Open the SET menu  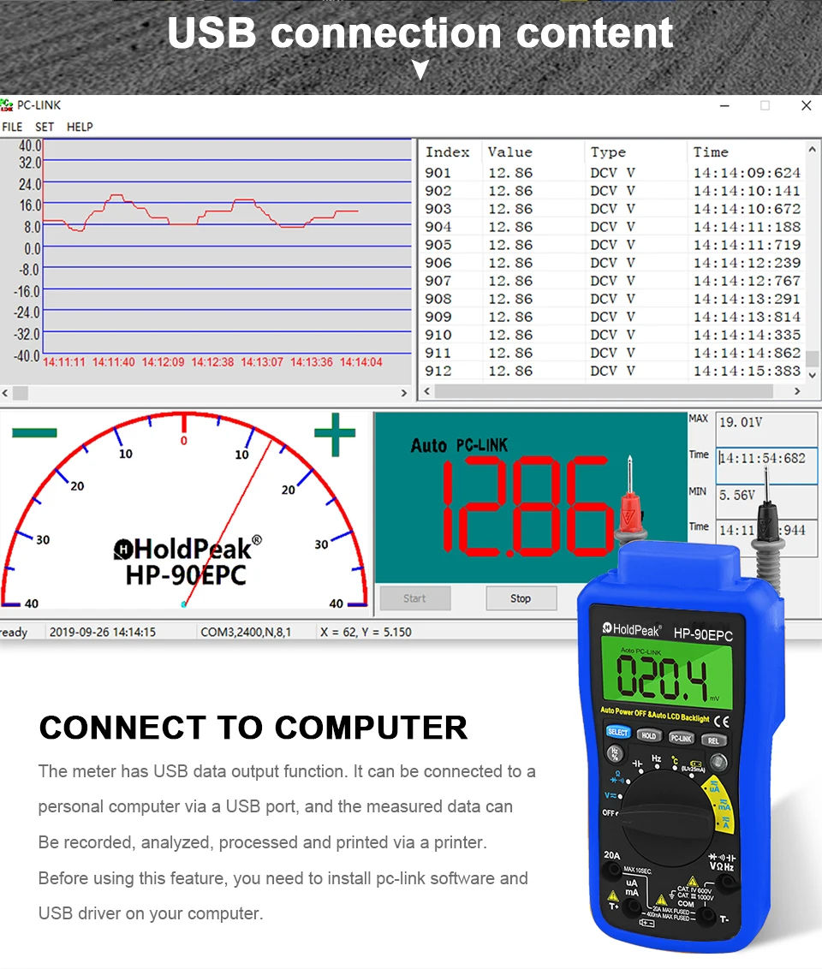(x=45, y=127)
